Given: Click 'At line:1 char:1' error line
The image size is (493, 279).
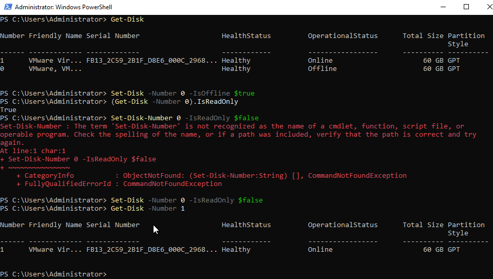Looking at the screenshot, I should tap(33, 151).
